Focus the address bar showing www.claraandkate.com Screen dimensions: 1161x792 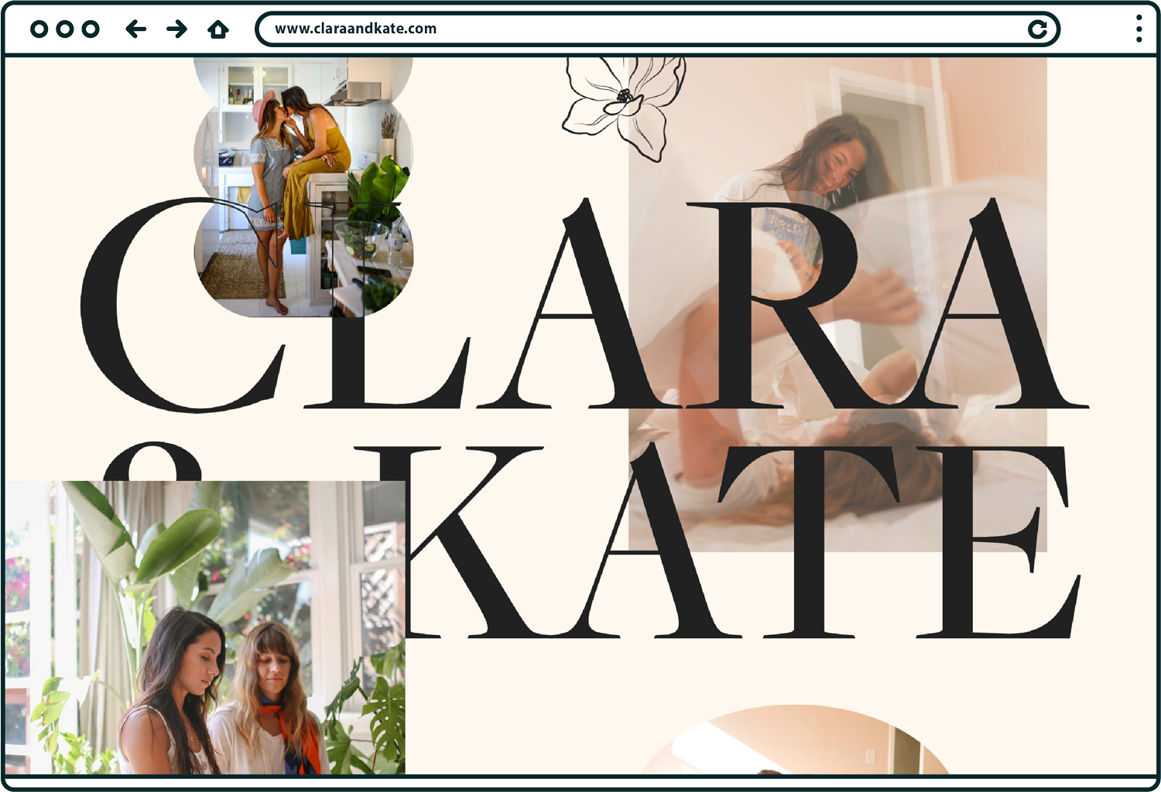click(657, 29)
